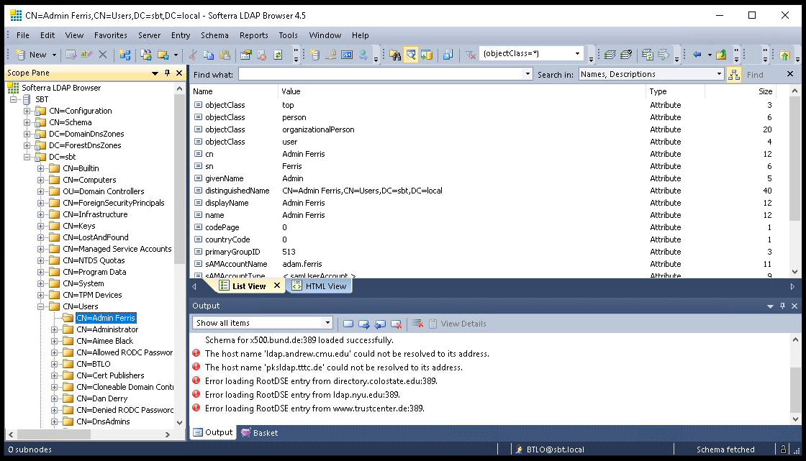806x461 pixels.
Task: Open the File menu
Action: coord(22,35)
